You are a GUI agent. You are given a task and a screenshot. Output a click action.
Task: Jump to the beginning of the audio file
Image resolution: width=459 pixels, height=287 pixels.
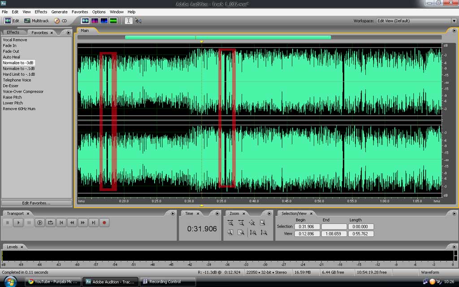click(x=61, y=222)
